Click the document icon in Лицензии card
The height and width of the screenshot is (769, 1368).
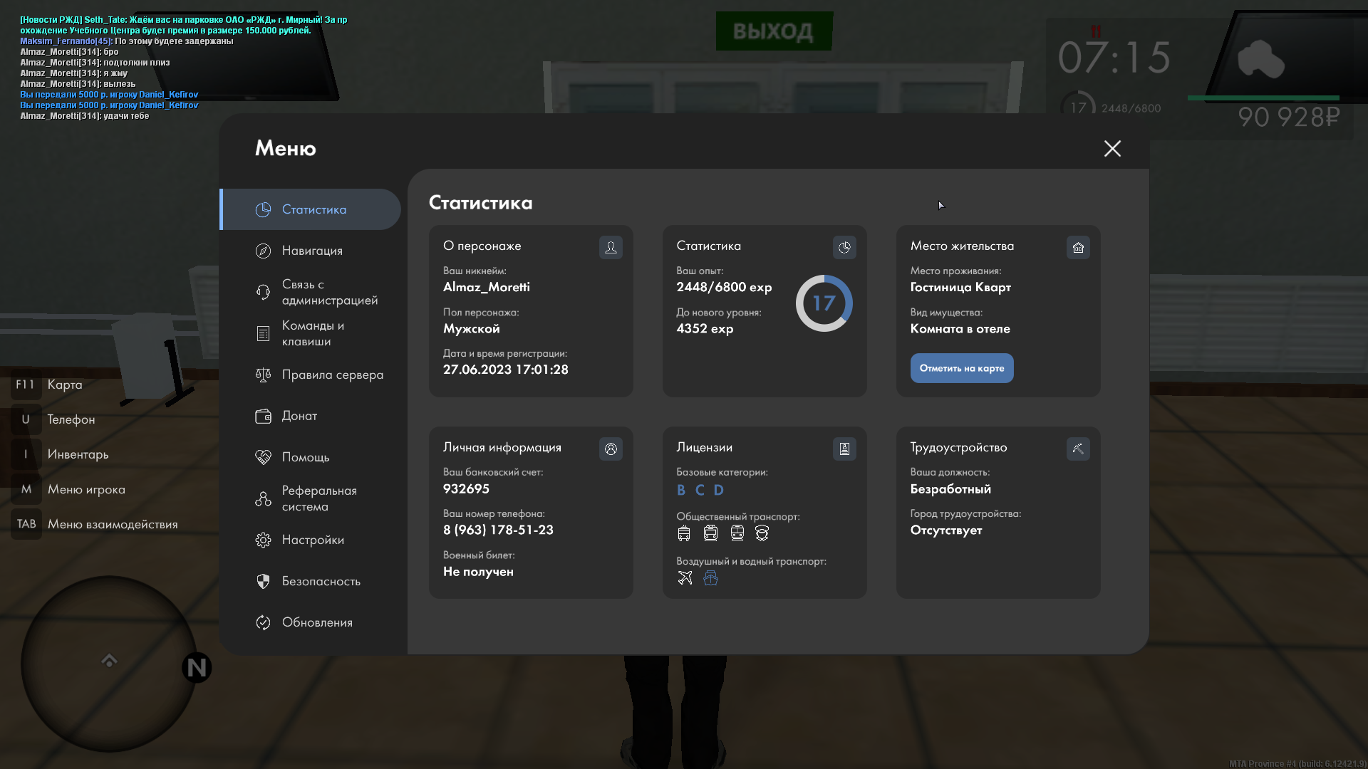point(844,449)
